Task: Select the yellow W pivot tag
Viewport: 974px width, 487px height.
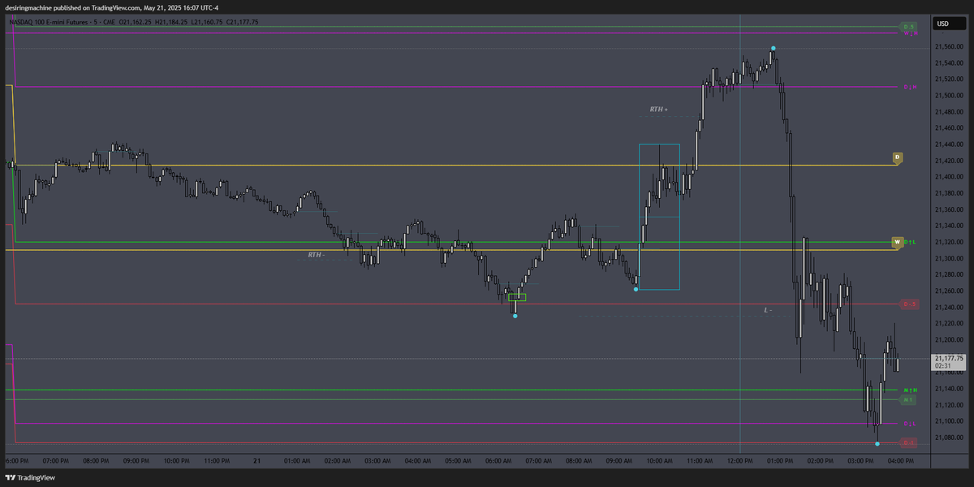Action: [897, 242]
